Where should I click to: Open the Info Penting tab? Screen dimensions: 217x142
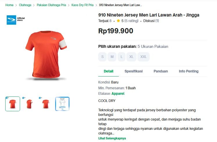tap(189, 71)
